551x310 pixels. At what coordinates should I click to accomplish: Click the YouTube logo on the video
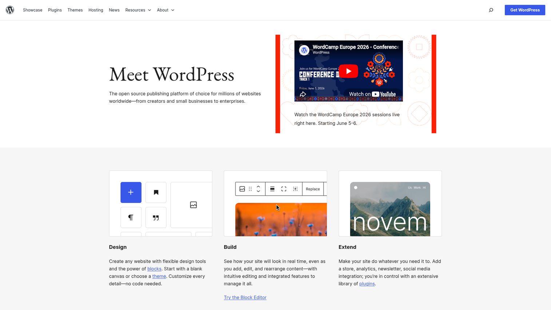point(384,94)
